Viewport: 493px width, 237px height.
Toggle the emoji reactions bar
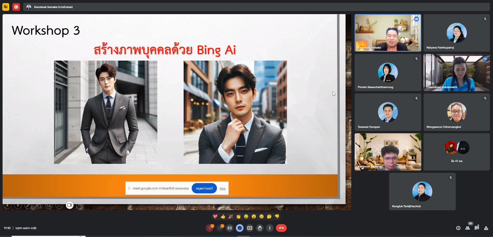point(240,228)
